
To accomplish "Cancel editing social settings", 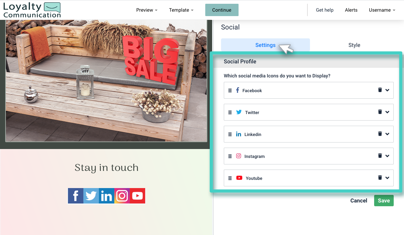I will (359, 200).
